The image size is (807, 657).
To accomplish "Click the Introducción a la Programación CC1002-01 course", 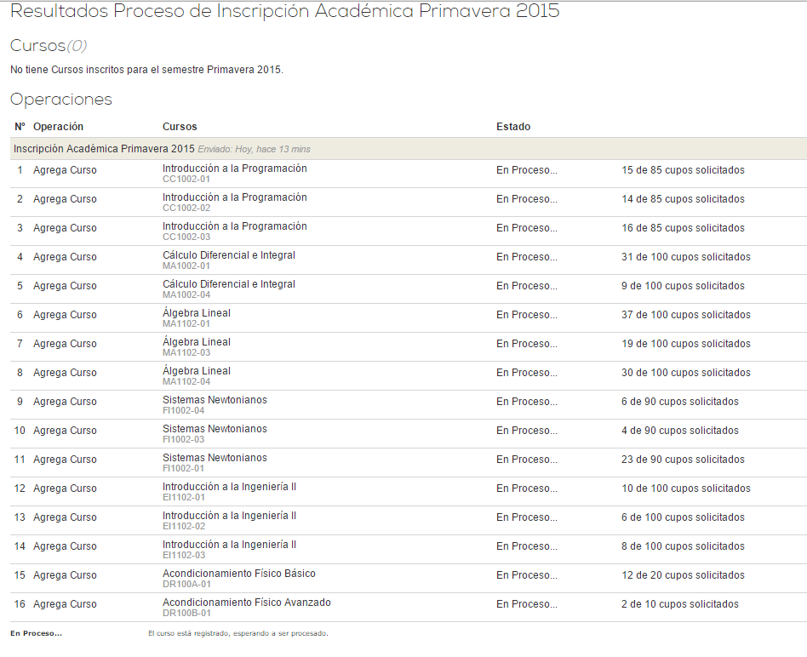I will point(234,169).
